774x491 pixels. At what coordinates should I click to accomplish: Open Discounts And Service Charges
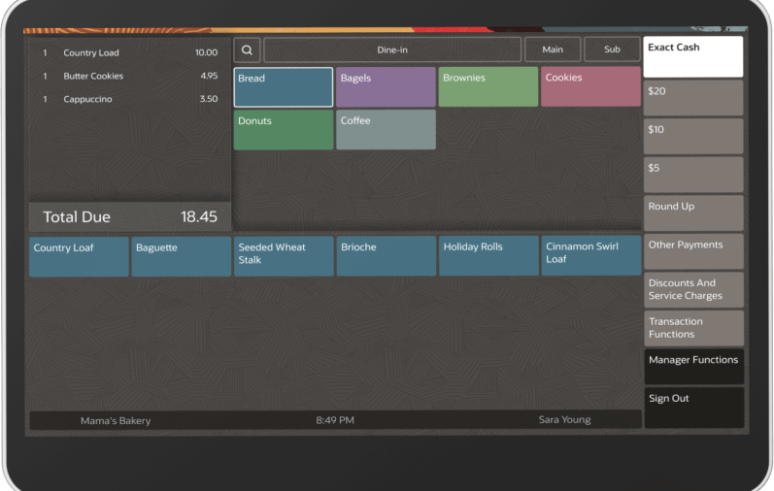tap(693, 289)
